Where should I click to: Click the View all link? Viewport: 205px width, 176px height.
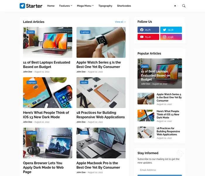click(x=120, y=22)
